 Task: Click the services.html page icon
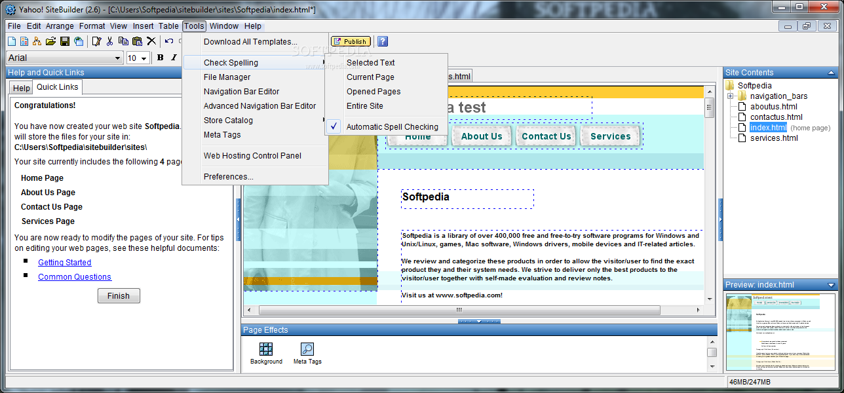click(742, 138)
